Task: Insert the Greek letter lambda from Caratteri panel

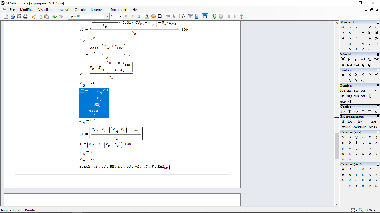Action: pyautogui.click(x=376, y=143)
